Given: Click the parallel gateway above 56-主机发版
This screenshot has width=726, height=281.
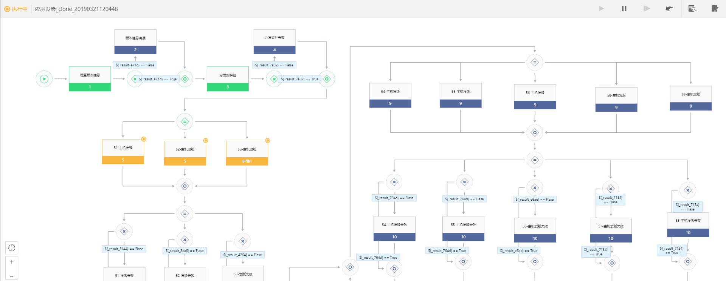Looking at the screenshot, I should point(535,62).
